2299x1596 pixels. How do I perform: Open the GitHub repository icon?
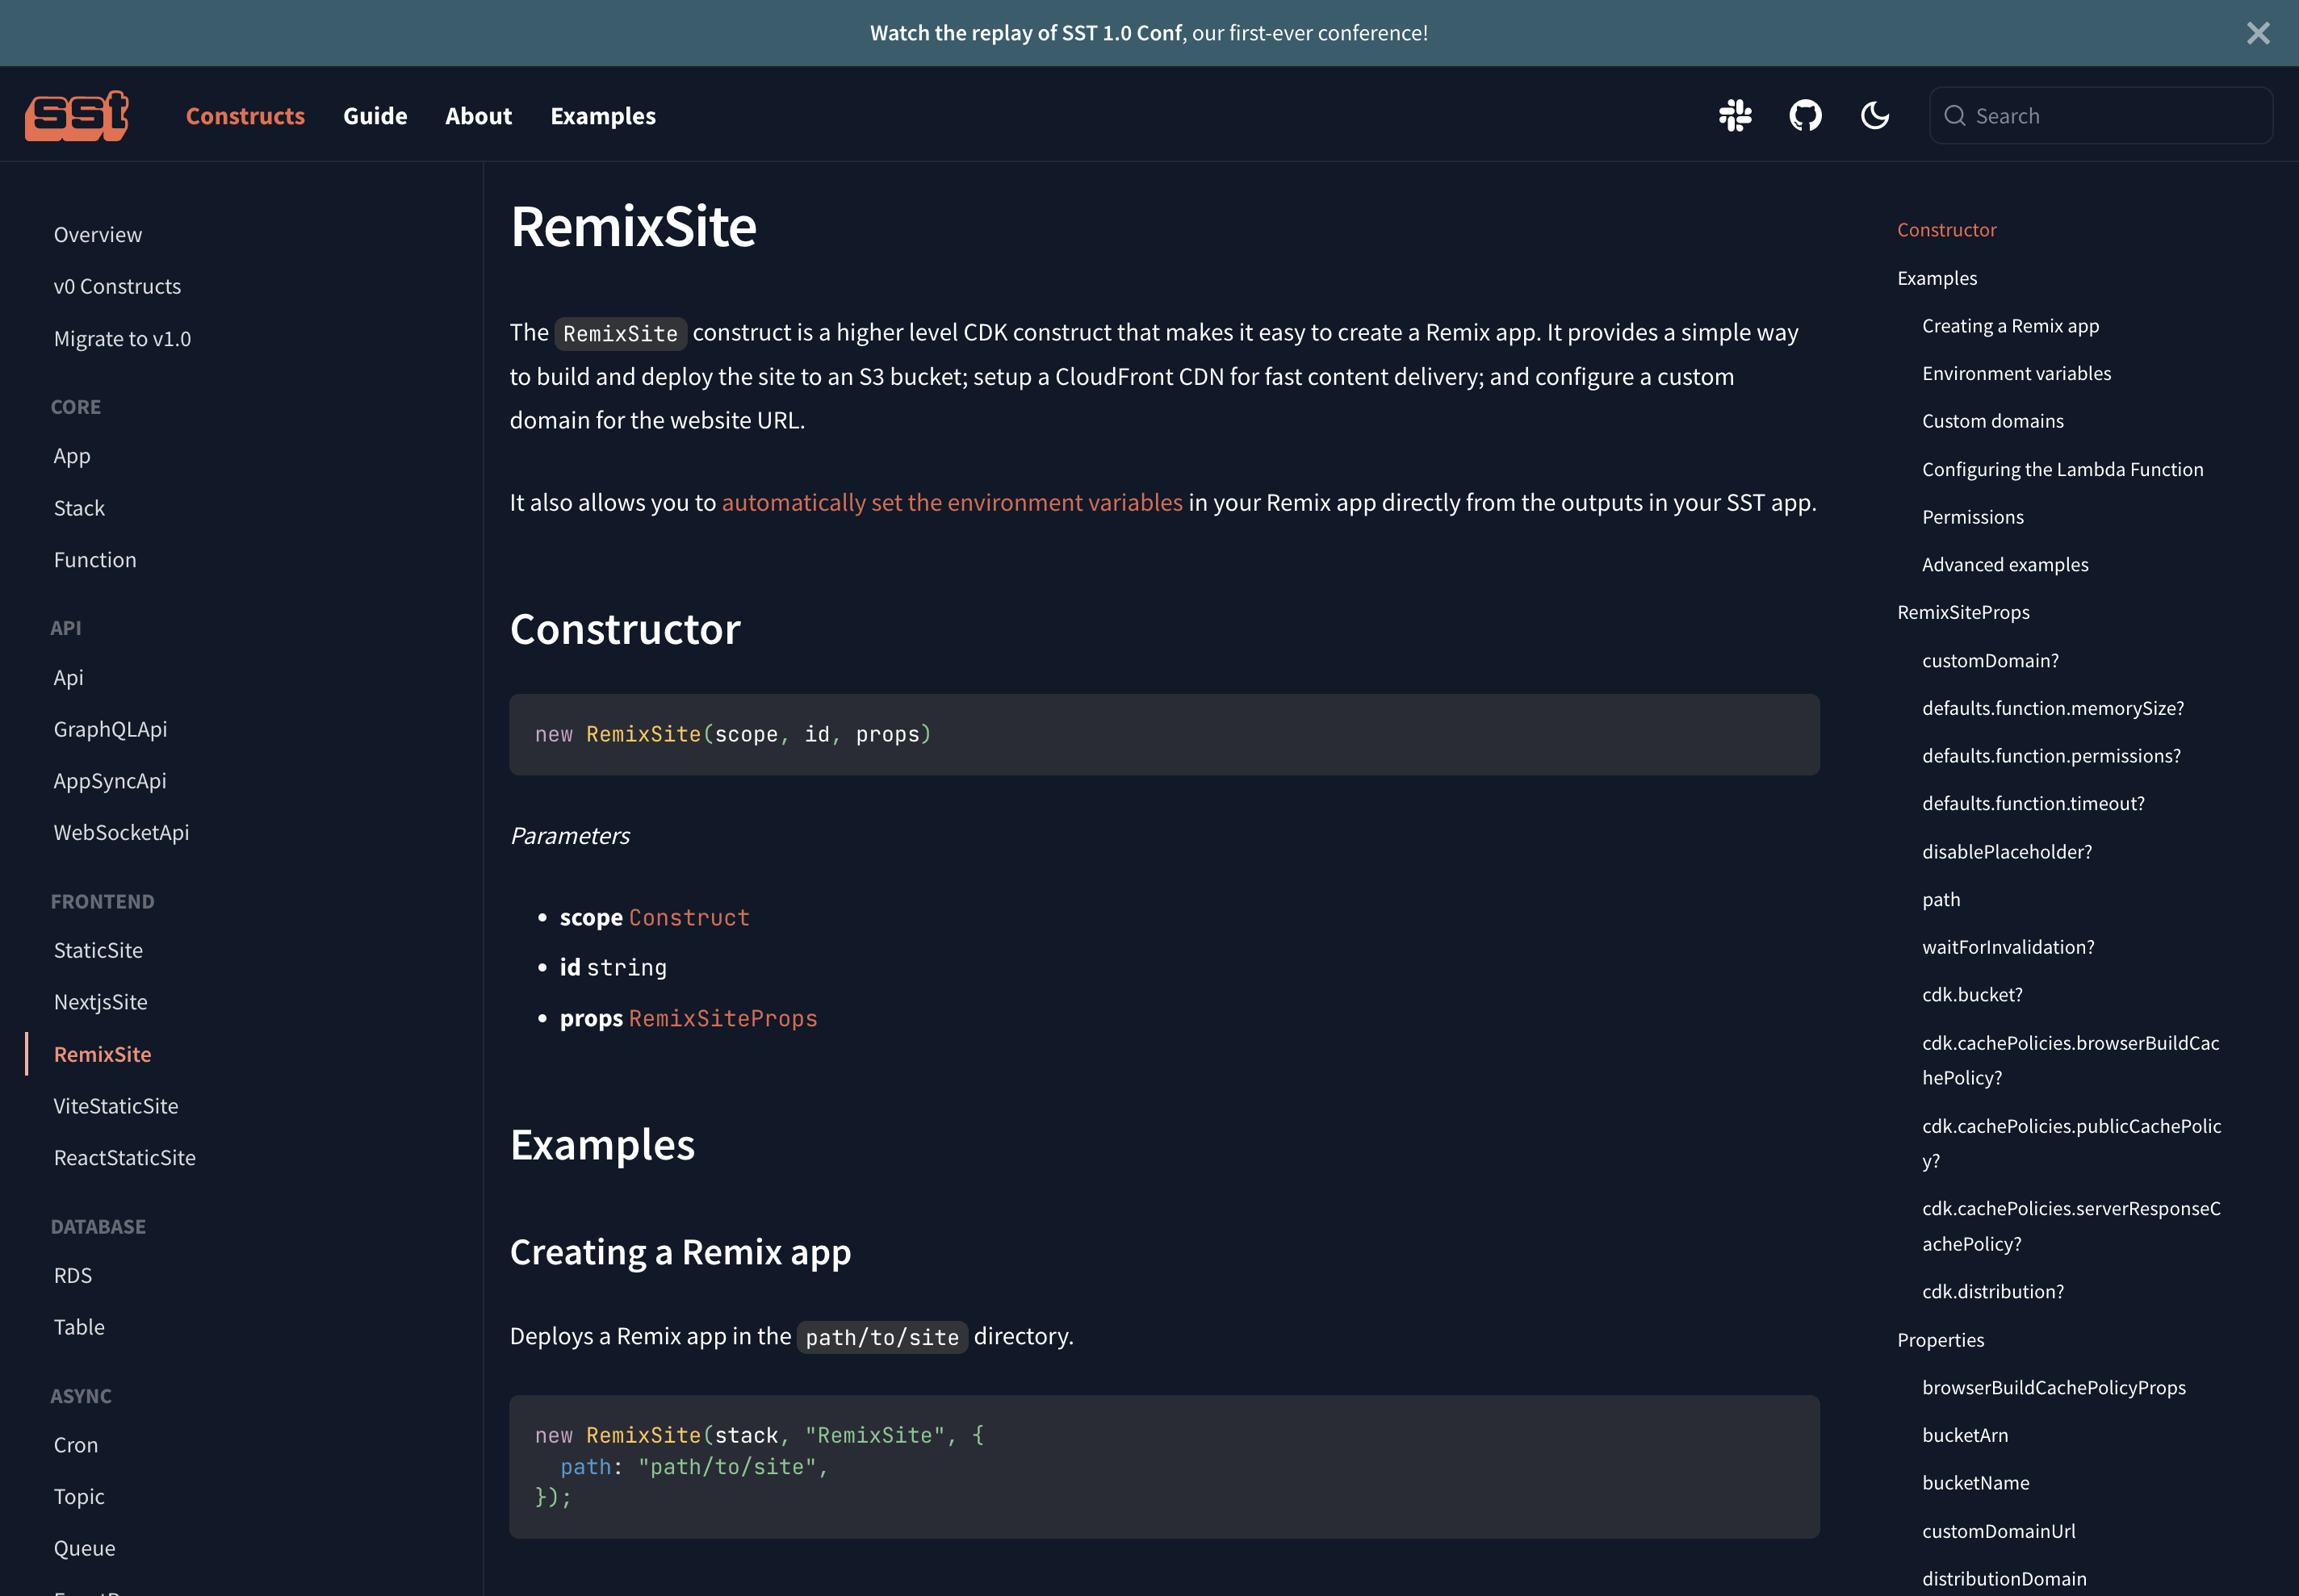pyautogui.click(x=1805, y=116)
